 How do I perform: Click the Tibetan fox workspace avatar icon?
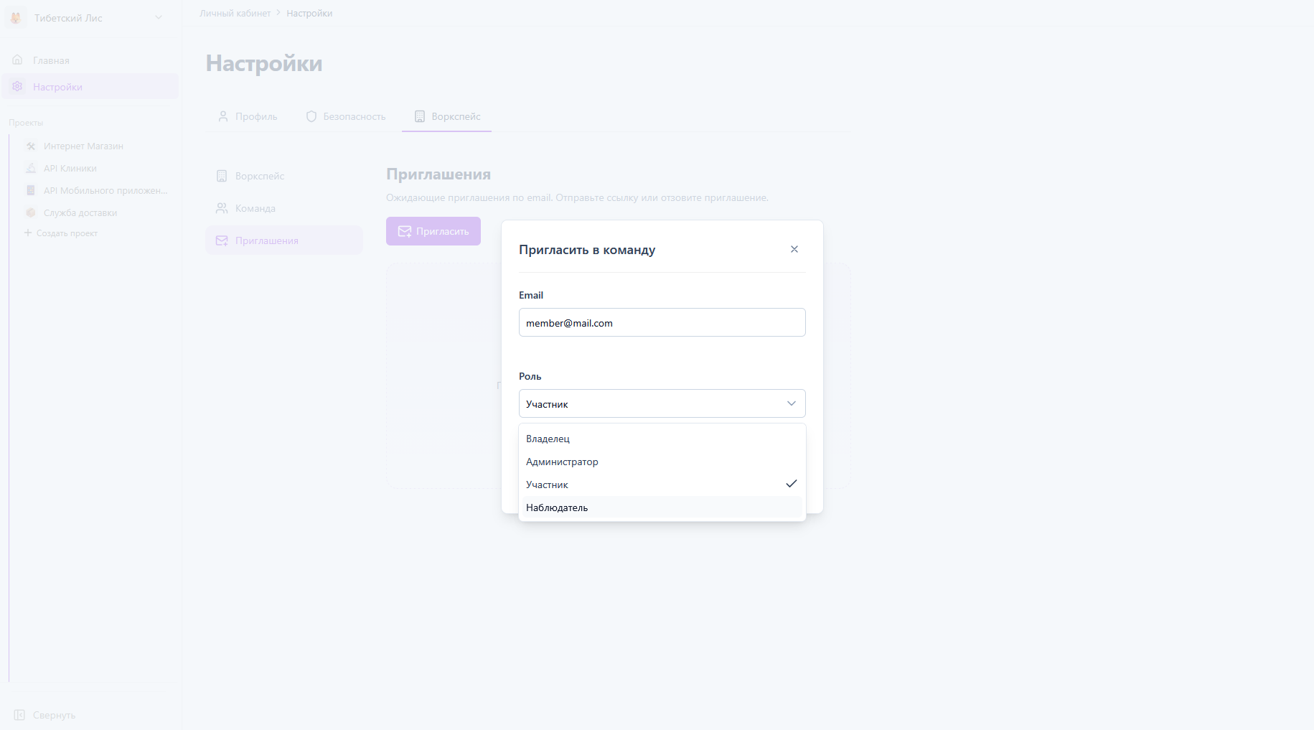pyautogui.click(x=16, y=18)
